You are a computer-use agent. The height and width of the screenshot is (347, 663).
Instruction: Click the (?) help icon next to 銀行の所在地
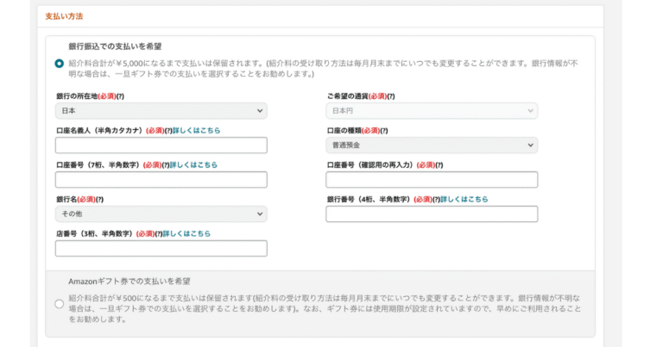(120, 96)
